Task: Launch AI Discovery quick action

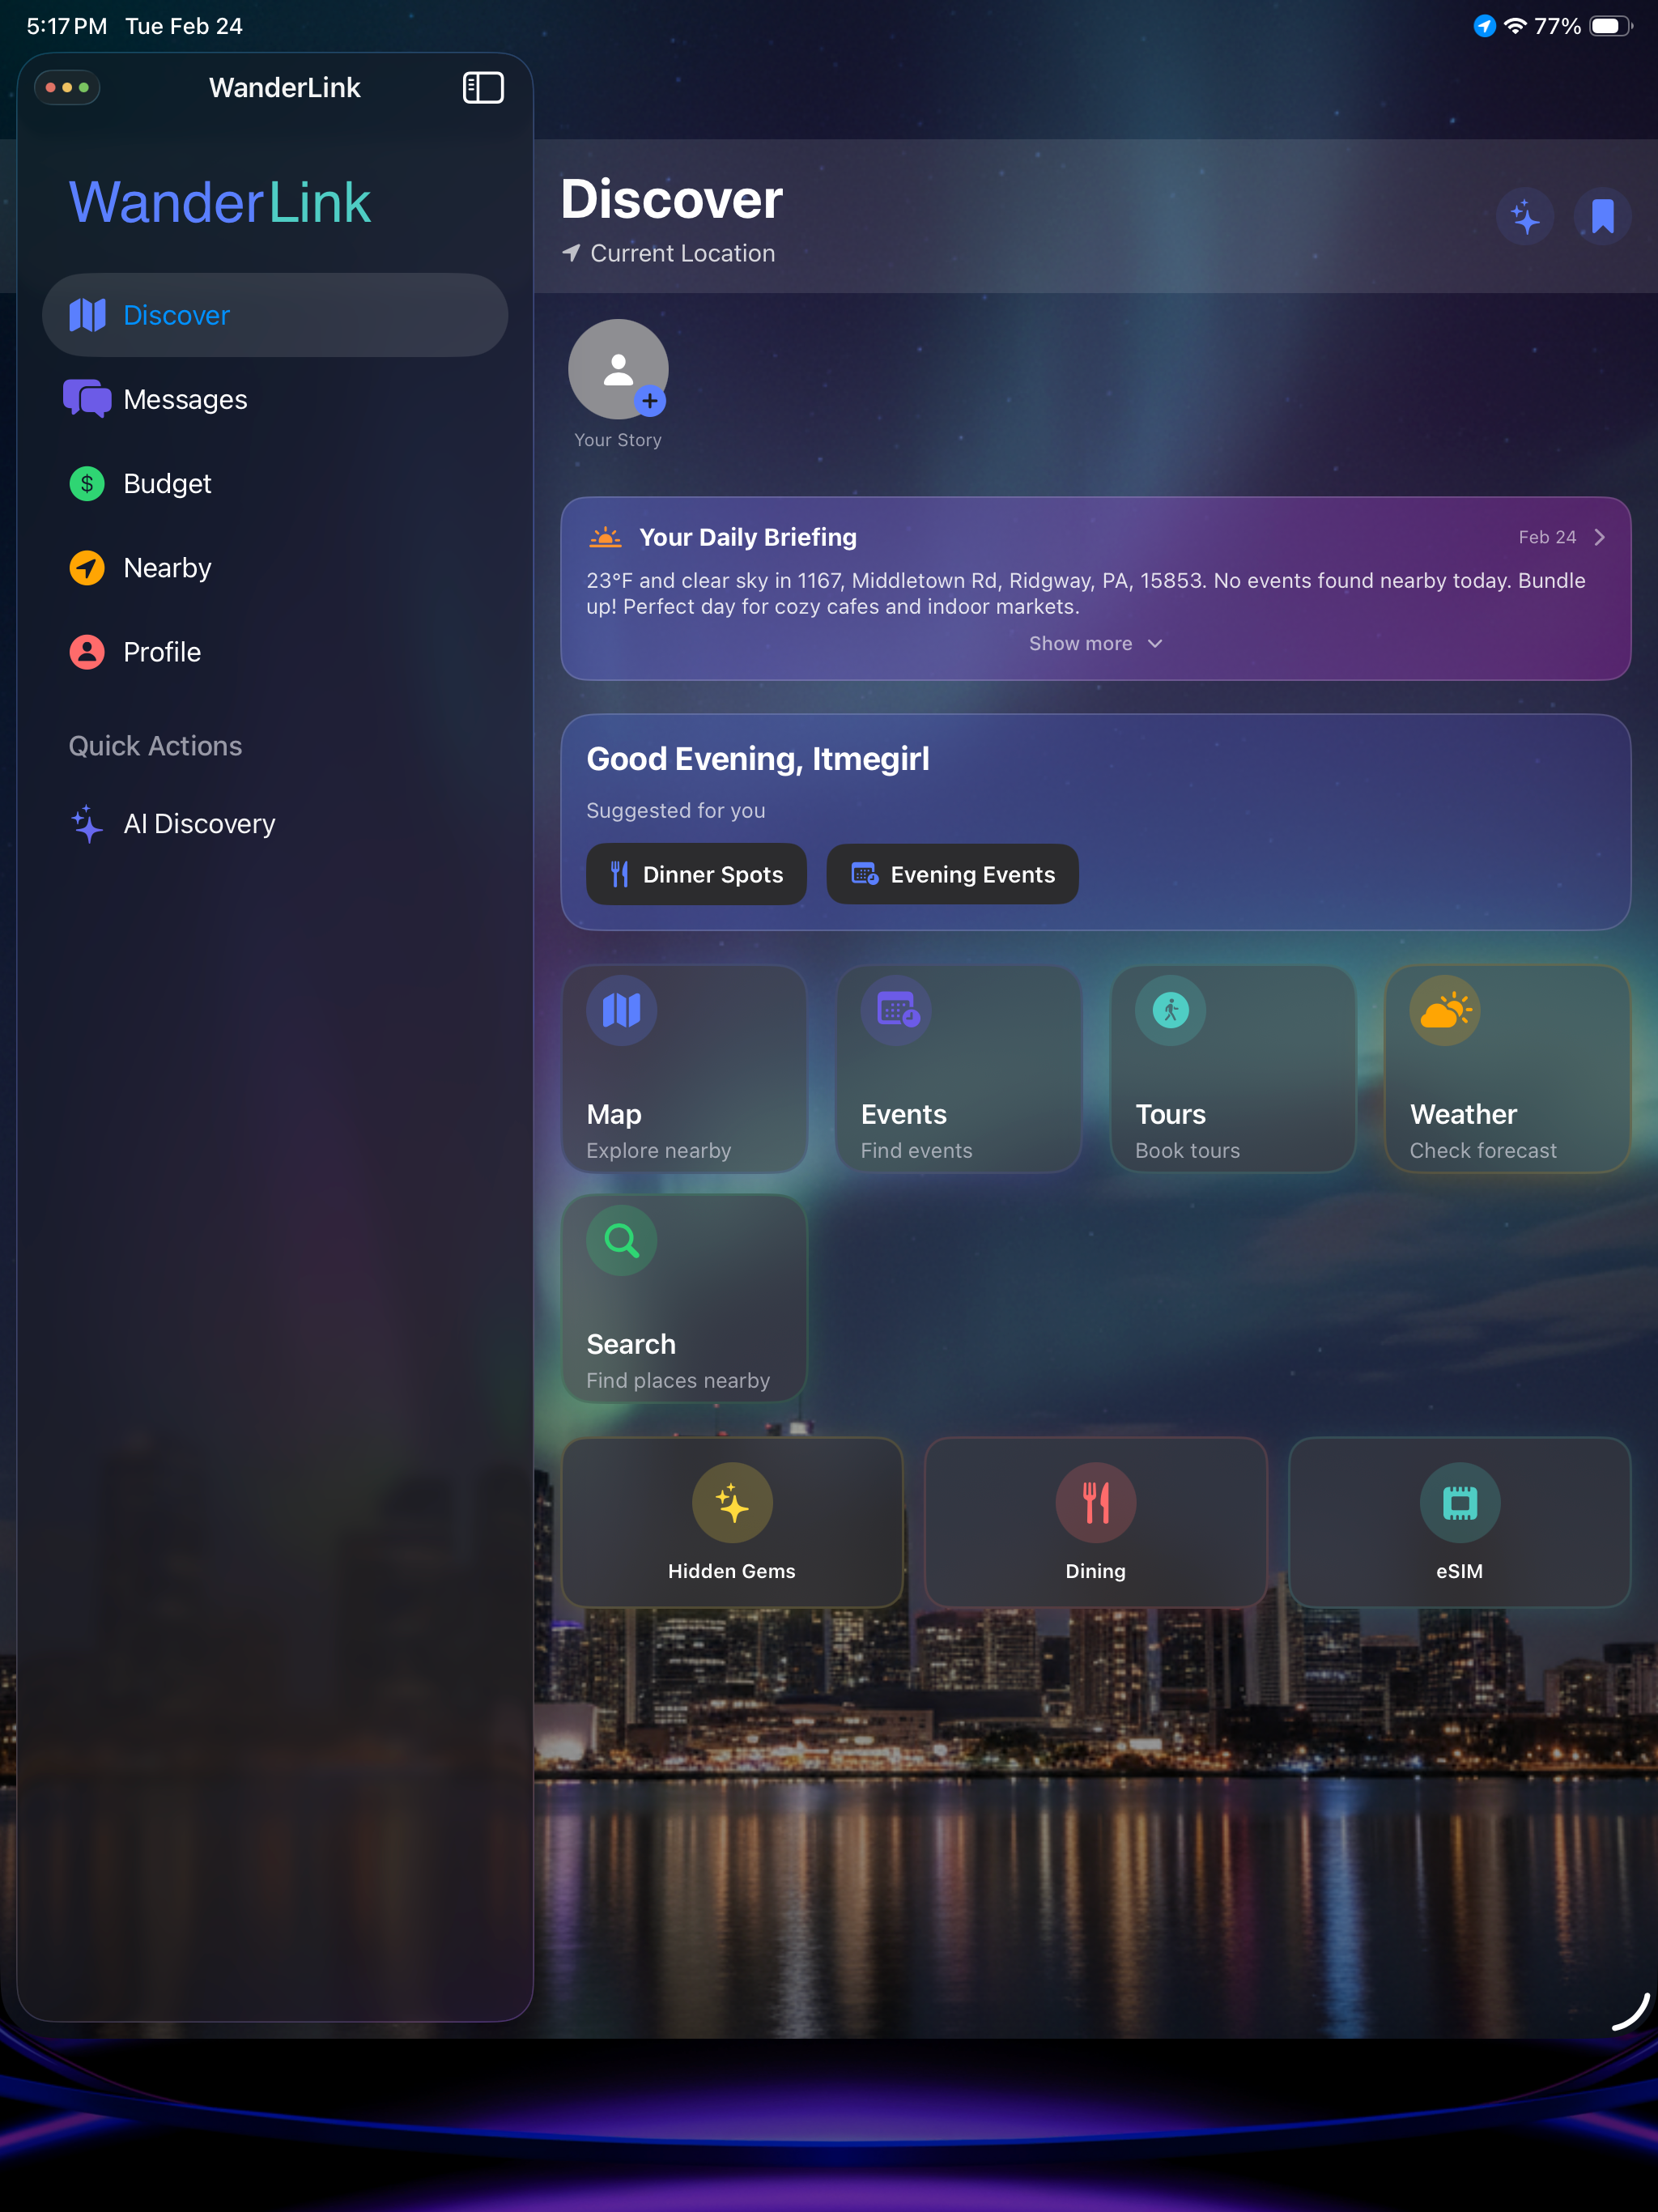Action: point(275,823)
